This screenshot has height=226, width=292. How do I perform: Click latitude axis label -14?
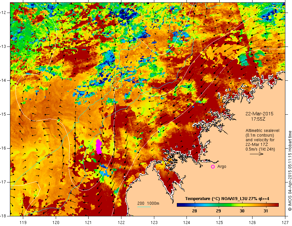[x=3, y=80]
